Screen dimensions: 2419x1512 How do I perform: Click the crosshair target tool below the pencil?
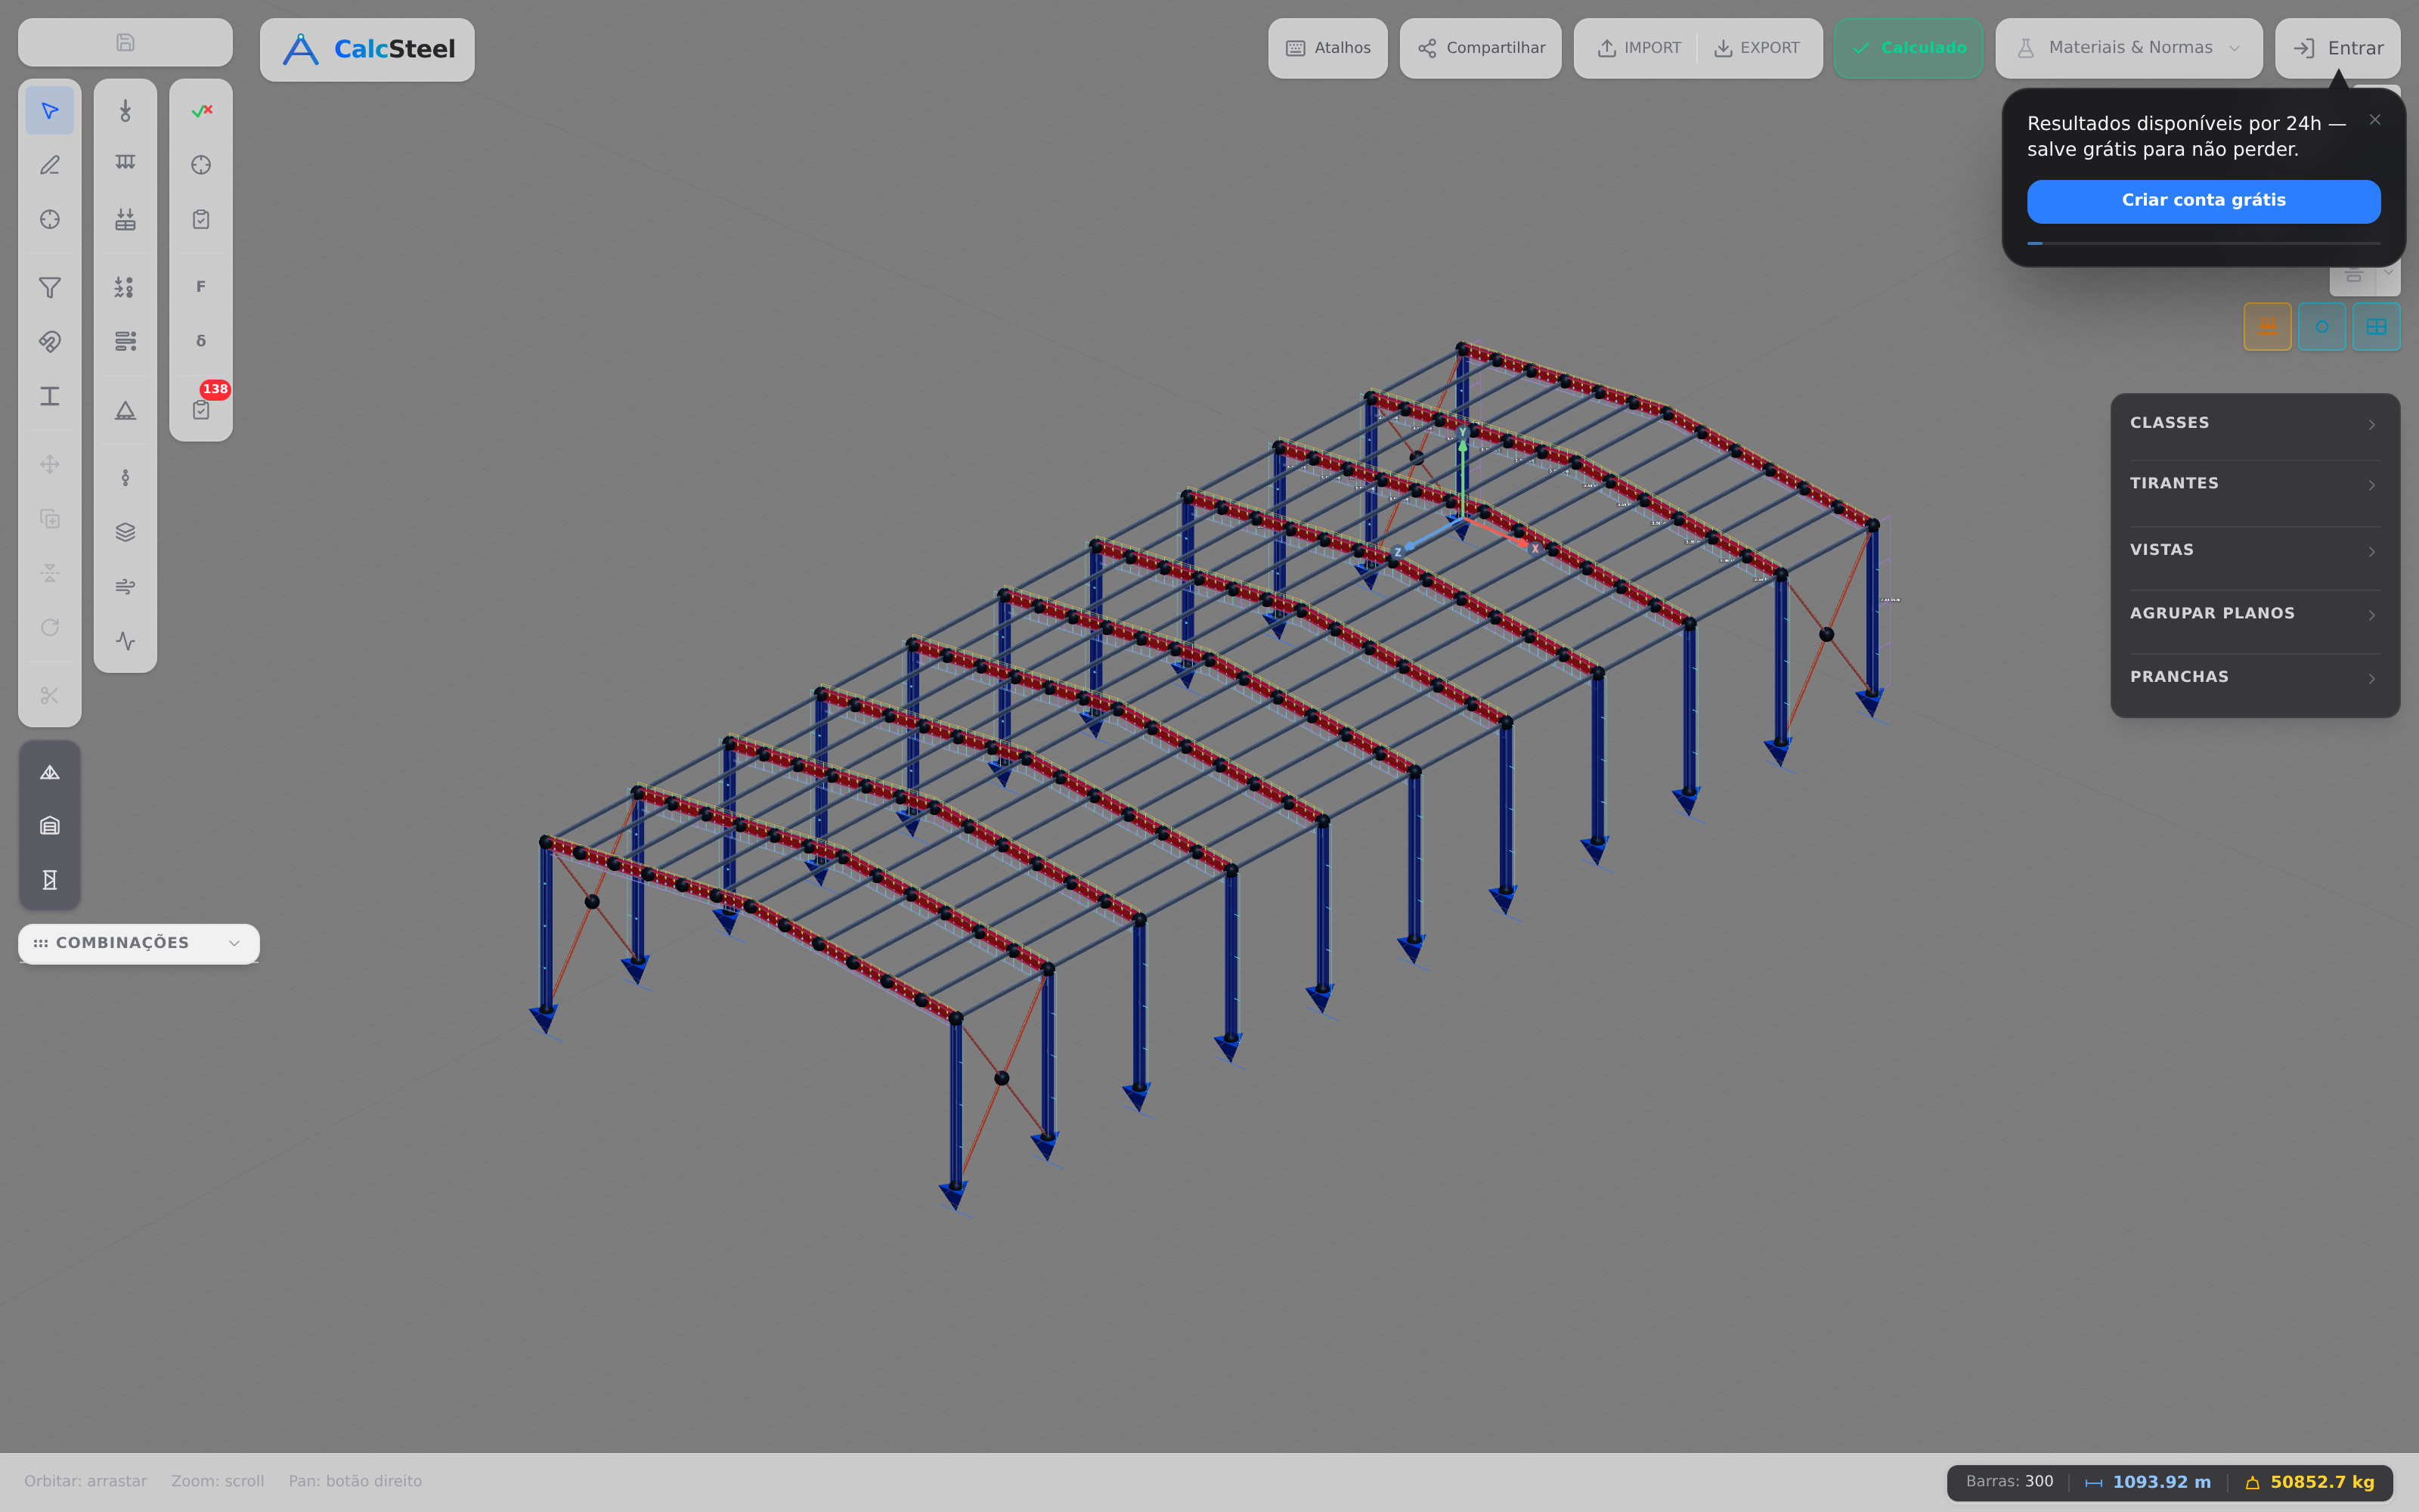click(x=49, y=219)
